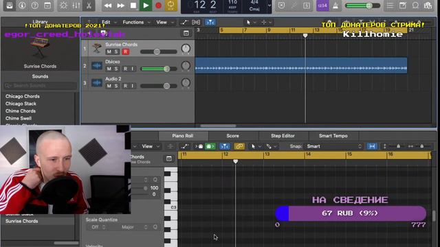This screenshot has width=440, height=247.
Task: Switch to the Score tab
Action: pyautogui.click(x=232, y=136)
